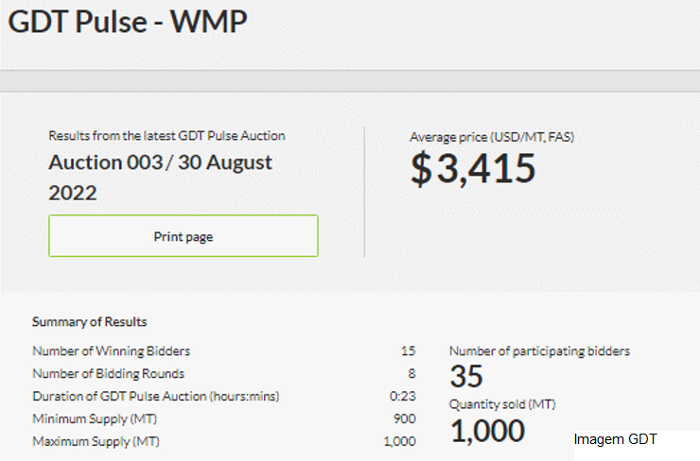Click the bidding rounds value 8

point(411,373)
